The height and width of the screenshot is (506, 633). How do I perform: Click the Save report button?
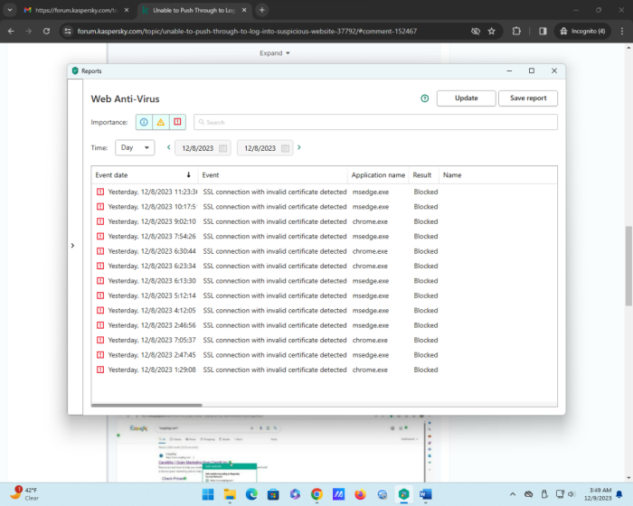pos(528,98)
